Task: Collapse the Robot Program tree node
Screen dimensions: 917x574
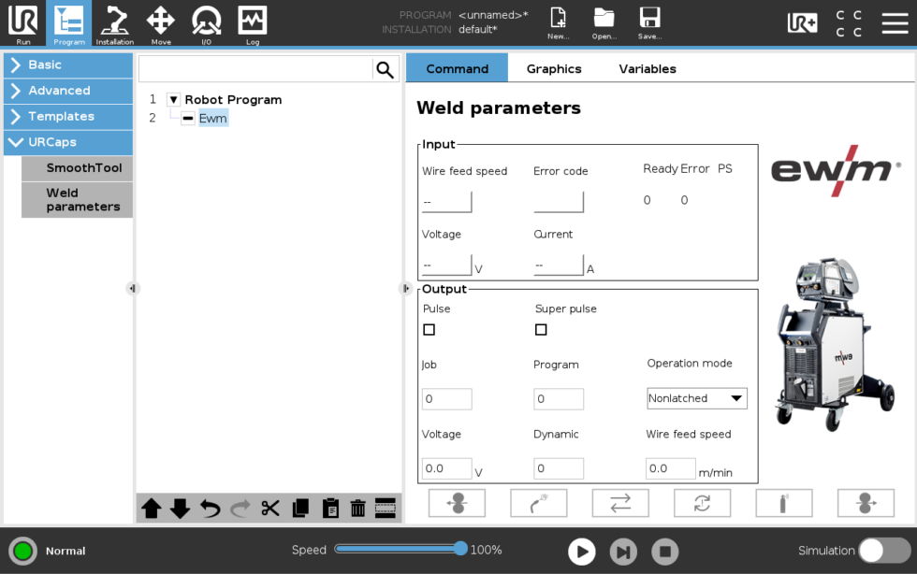Action: (x=173, y=100)
